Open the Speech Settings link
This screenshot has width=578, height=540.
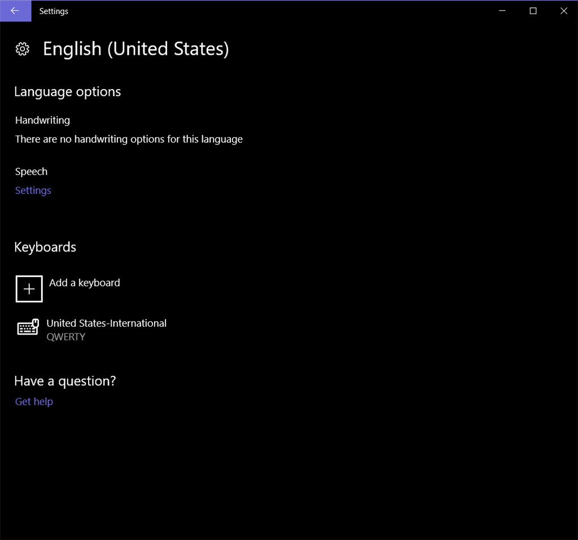pyautogui.click(x=33, y=191)
